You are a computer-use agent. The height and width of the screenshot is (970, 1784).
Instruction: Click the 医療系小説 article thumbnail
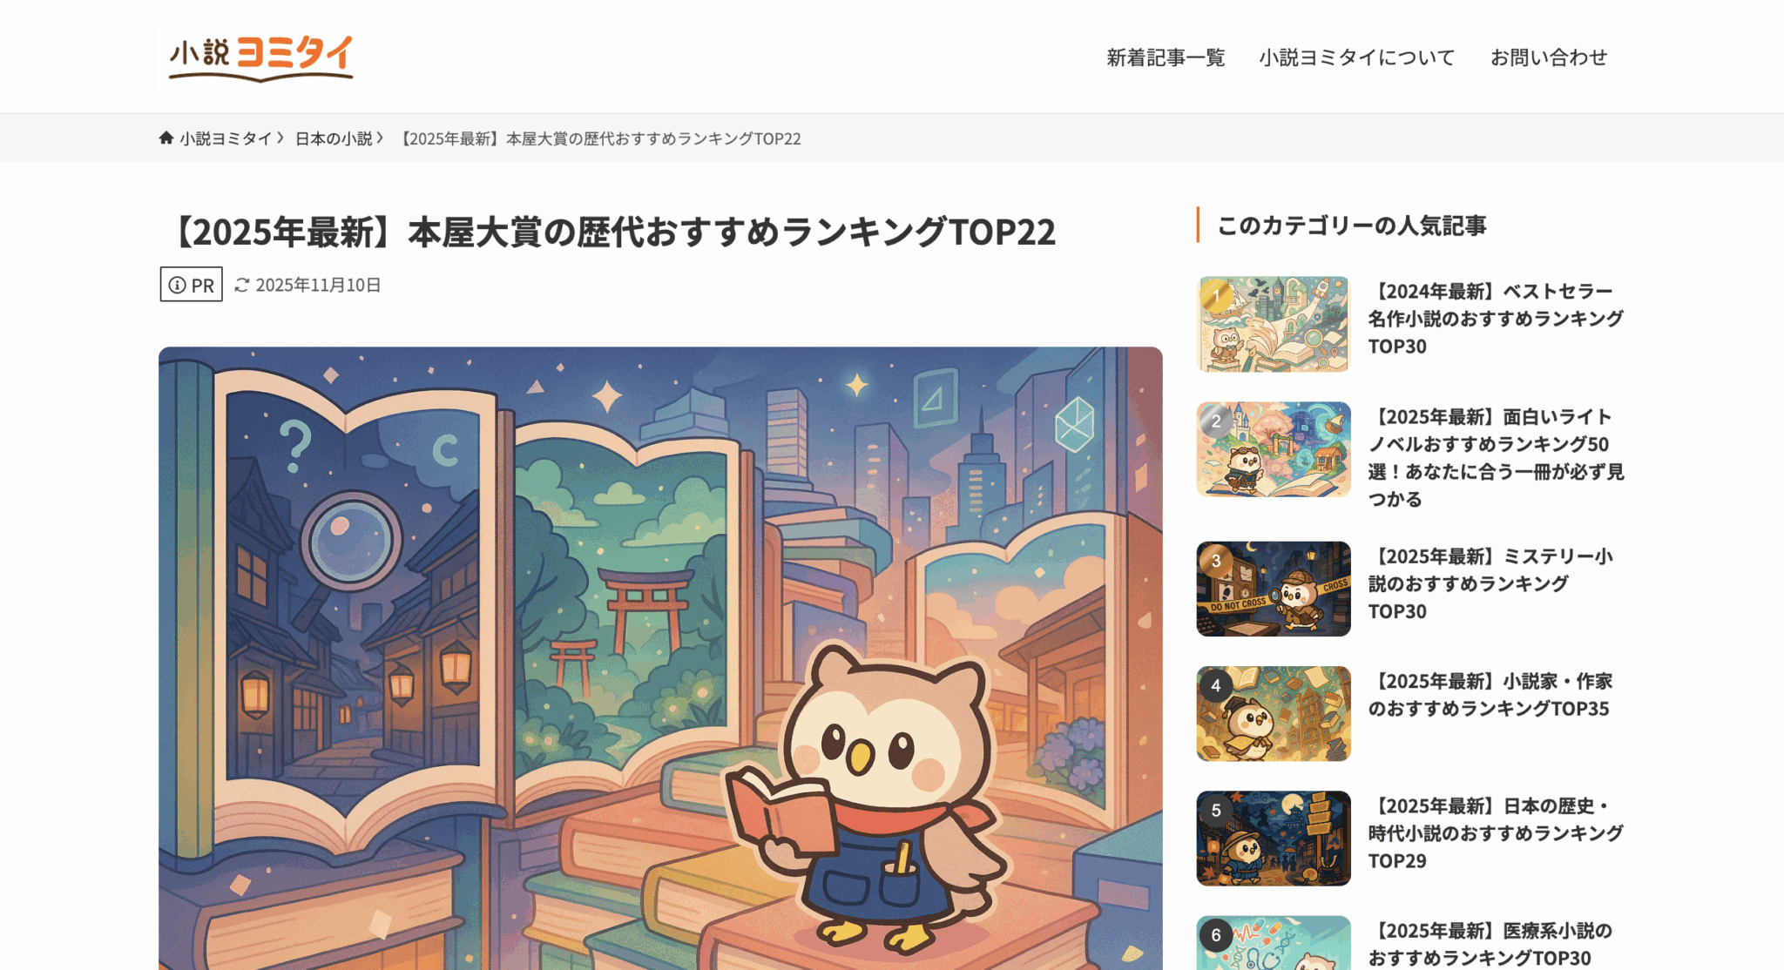tap(1274, 943)
